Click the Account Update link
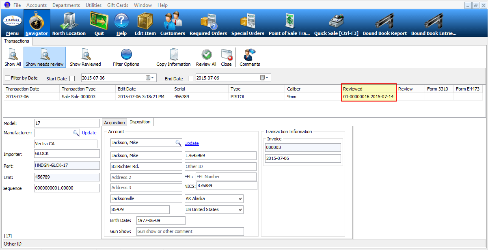 pyautogui.click(x=192, y=143)
